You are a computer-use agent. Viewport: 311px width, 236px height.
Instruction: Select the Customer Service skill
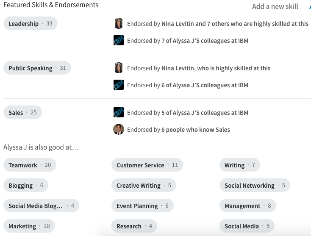coord(147,165)
